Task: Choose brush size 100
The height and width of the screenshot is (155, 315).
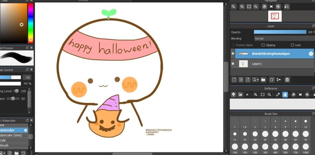Action: pyautogui.click(x=235, y=148)
